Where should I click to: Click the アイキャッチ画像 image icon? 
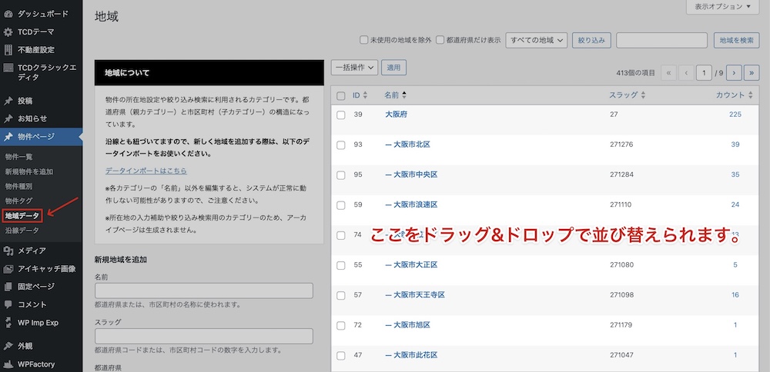tap(8, 269)
